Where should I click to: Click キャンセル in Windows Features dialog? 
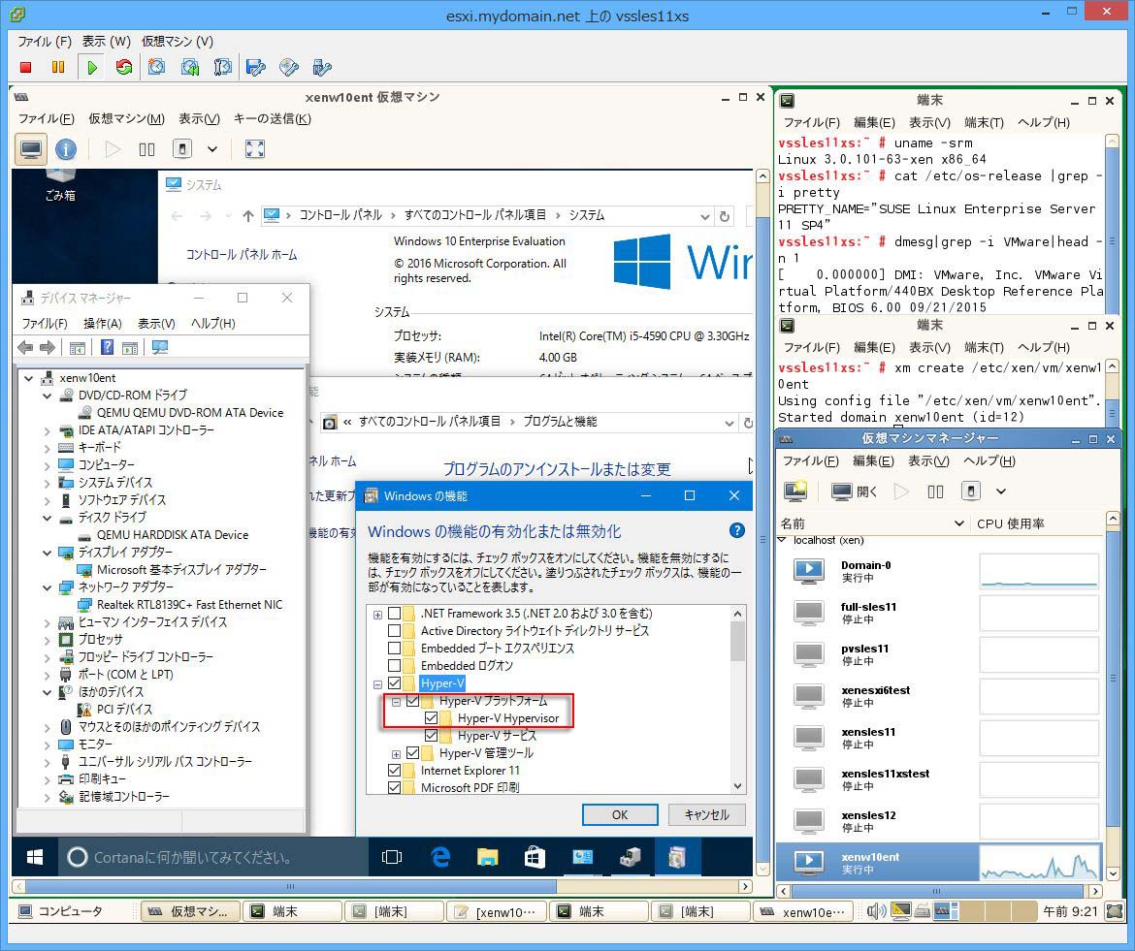[x=706, y=815]
